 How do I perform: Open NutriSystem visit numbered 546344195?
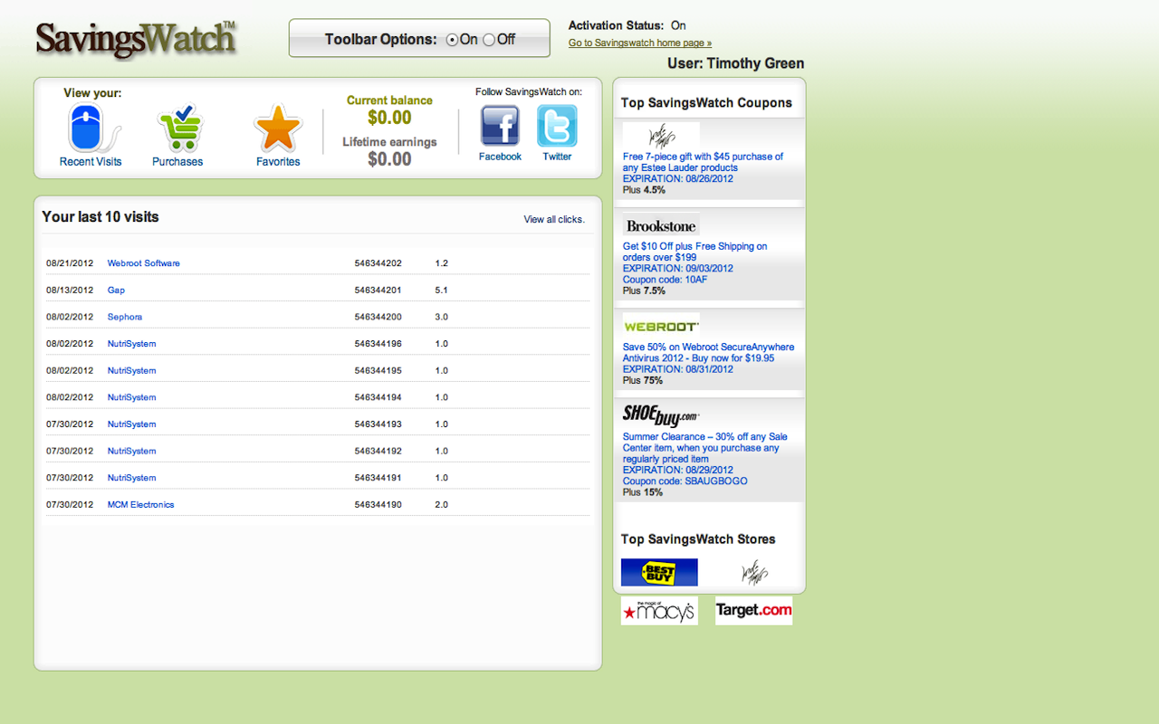[131, 371]
